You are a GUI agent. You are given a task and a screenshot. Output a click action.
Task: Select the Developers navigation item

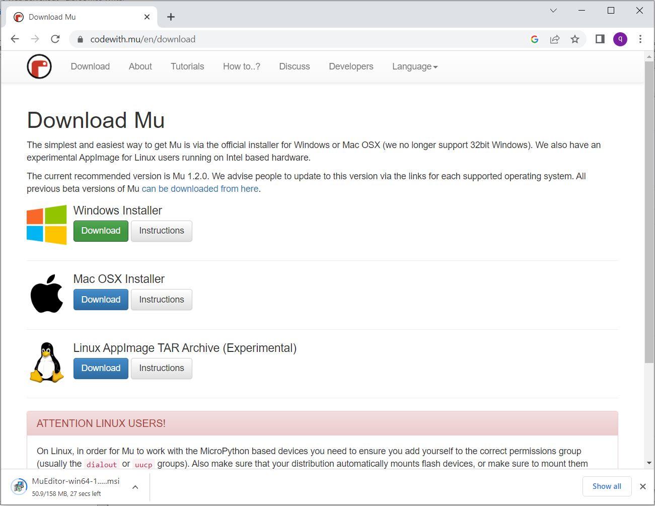click(x=350, y=66)
